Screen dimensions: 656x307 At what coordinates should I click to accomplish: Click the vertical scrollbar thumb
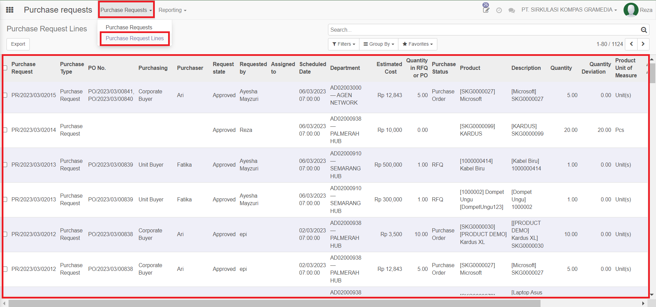click(x=652, y=73)
